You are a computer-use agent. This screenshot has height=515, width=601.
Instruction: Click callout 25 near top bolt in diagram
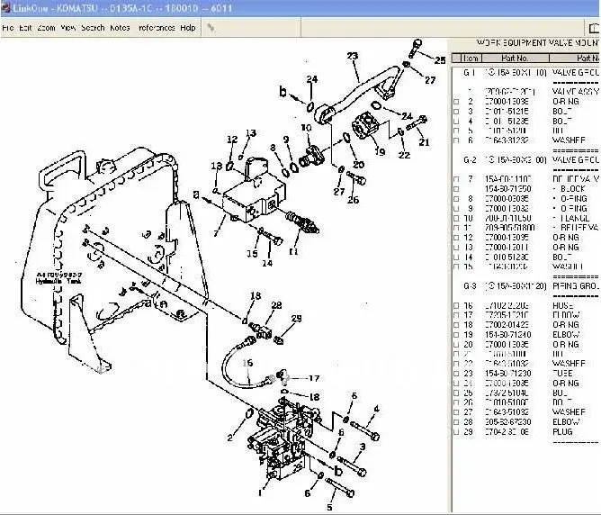440,60
